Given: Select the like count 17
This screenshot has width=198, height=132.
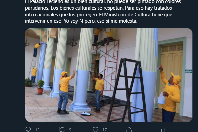Looking at the screenshot, I should point(105,130).
